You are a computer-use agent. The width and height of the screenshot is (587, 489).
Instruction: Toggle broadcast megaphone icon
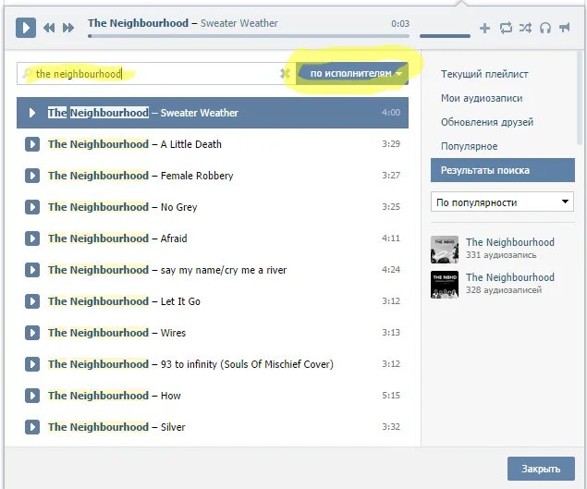pyautogui.click(x=565, y=28)
